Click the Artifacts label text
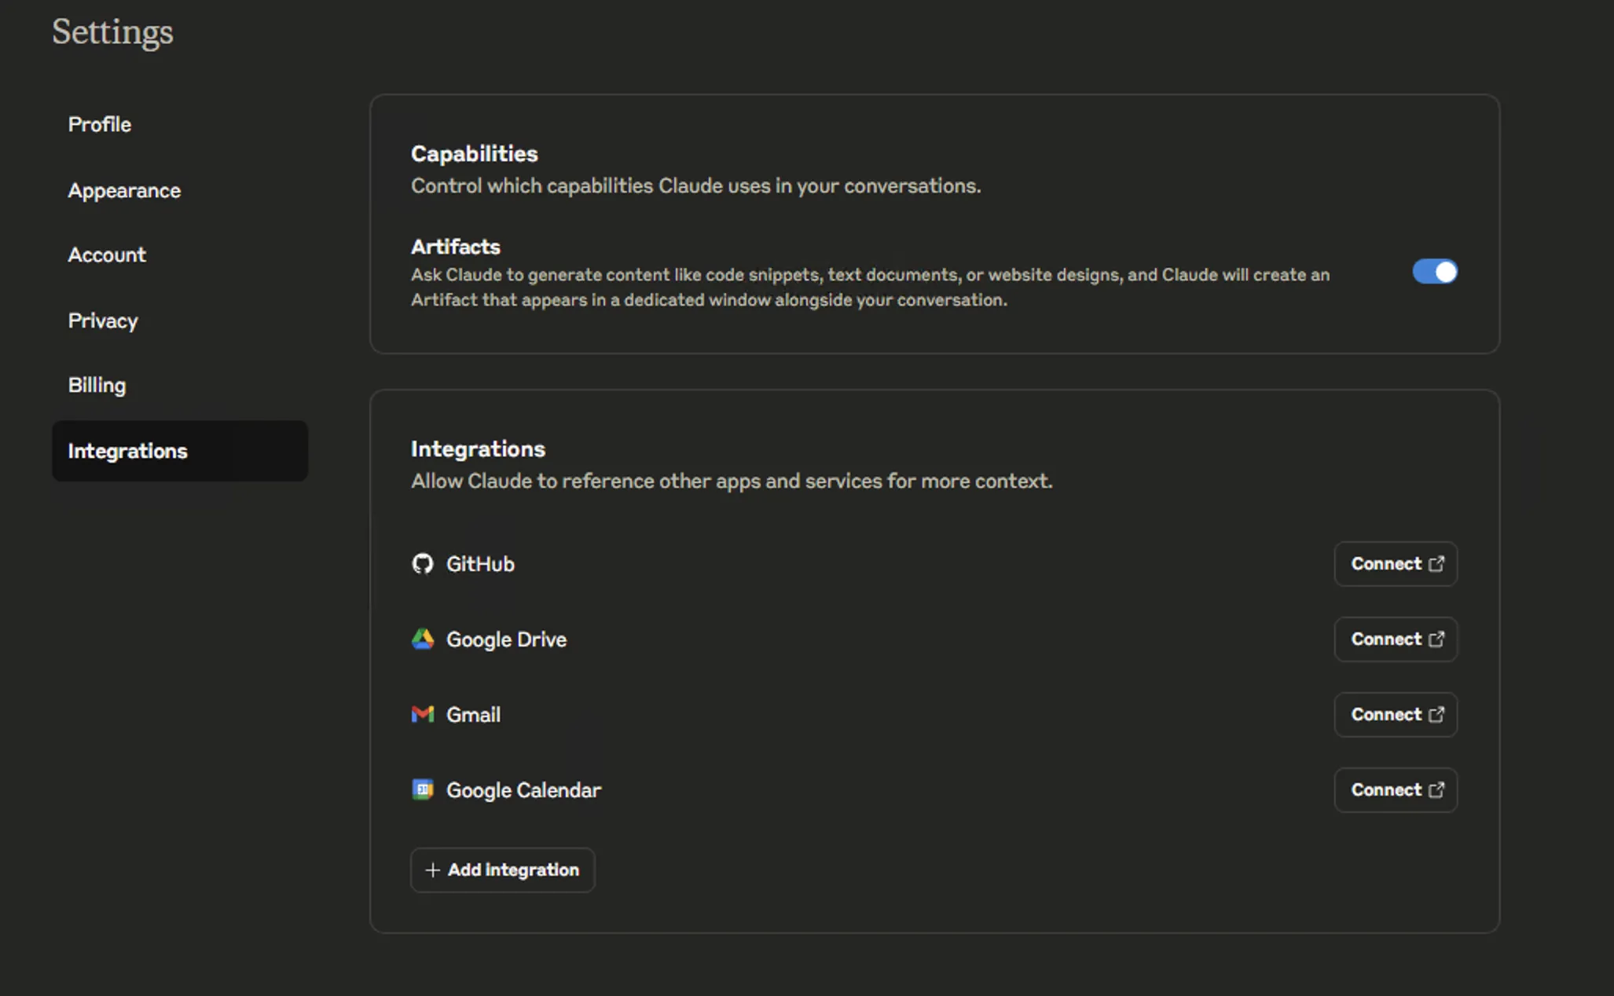This screenshot has height=996, width=1614. pos(456,247)
